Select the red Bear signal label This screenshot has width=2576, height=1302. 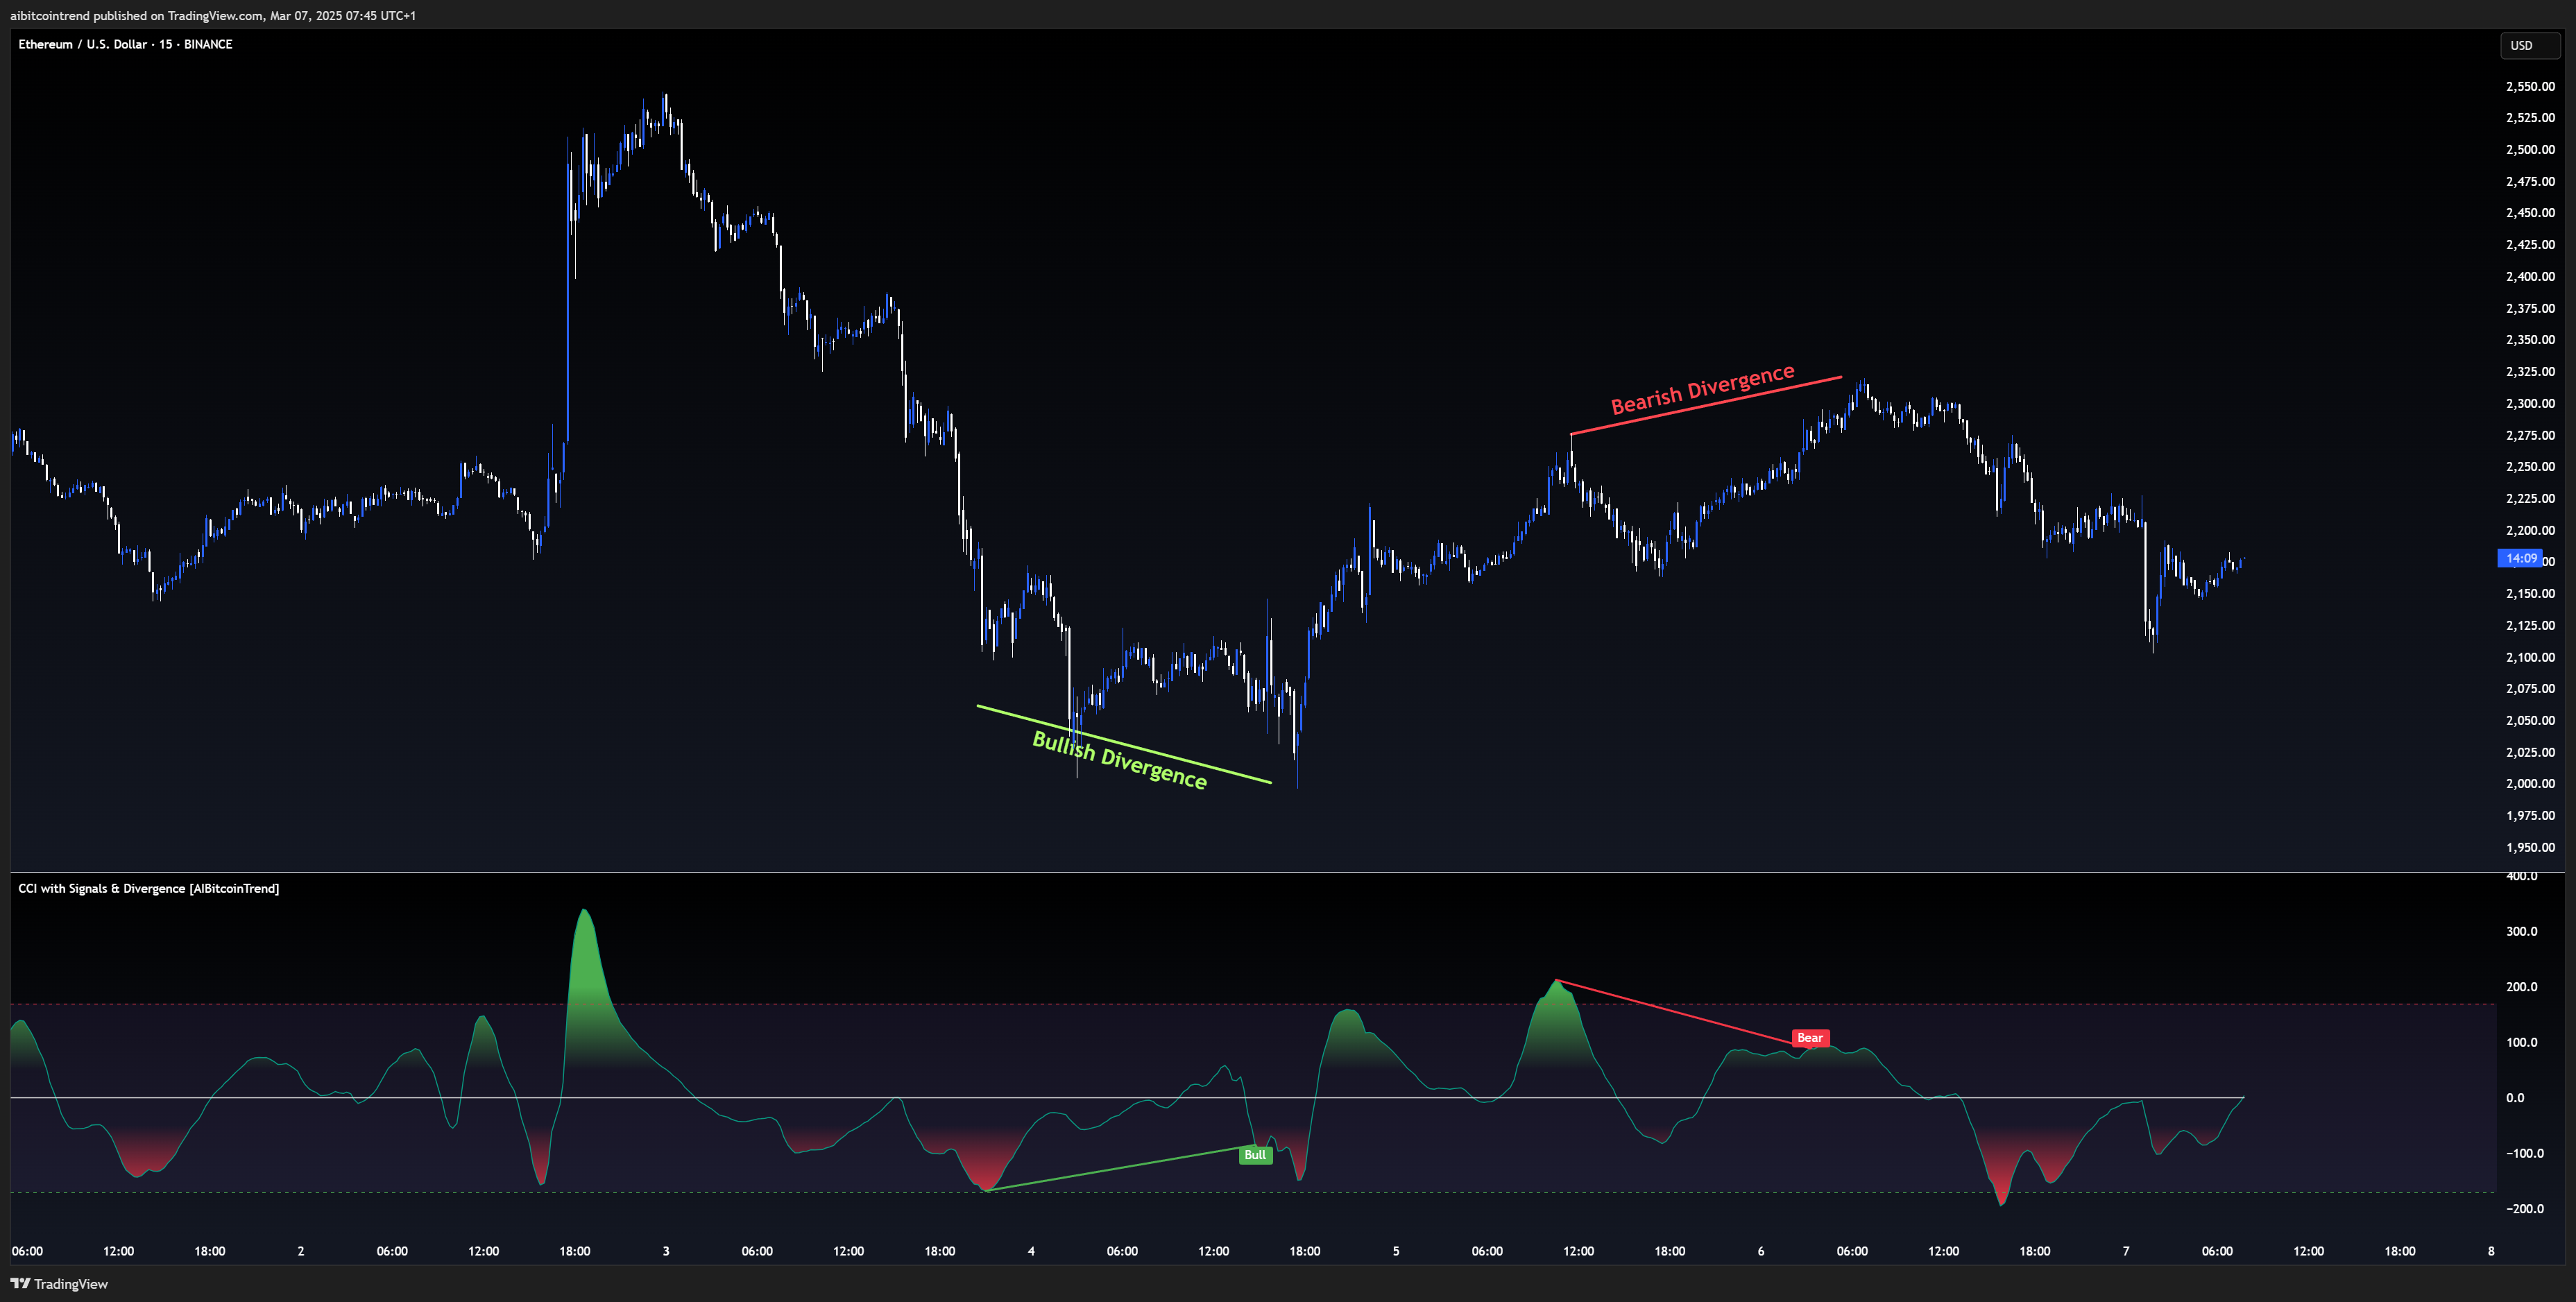coord(1810,1038)
